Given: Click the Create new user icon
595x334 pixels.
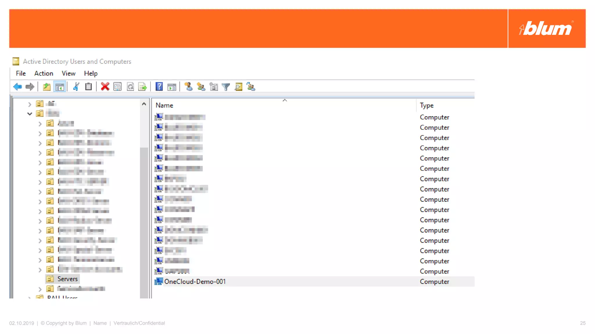Looking at the screenshot, I should point(188,87).
